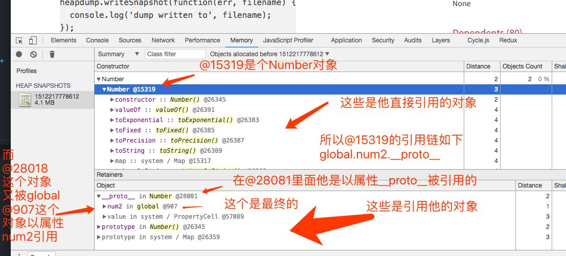The width and height of the screenshot is (566, 256).
Task: Click the heapdump.writeSnapshot code line
Action: pos(177,3)
